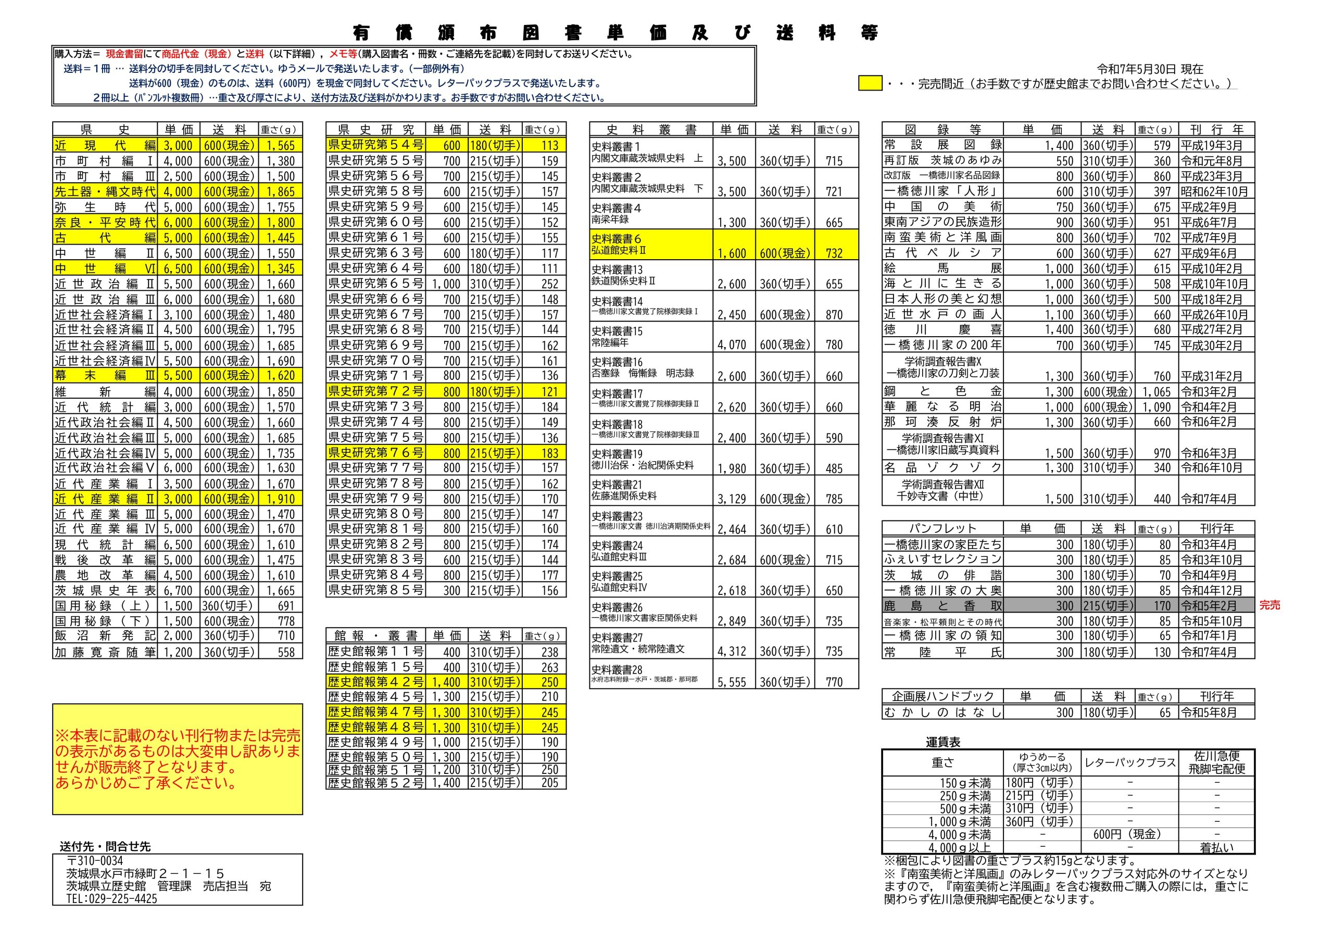Select 一橋徳川家の家臣たち pamphlet row
Image resolution: width=1333 pixels, height=942 pixels.
[x=1068, y=544]
